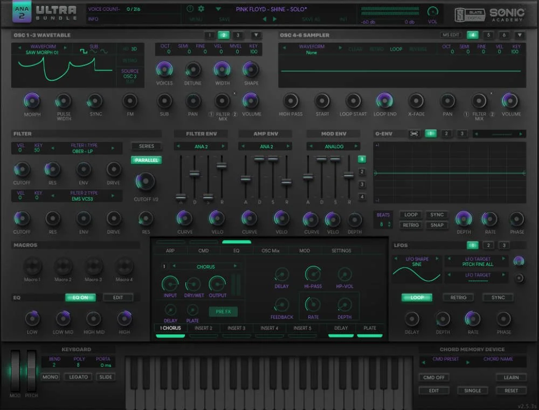Click the G-ENV DEPTH knob
Viewport: 539px width, 410px height.
(464, 219)
